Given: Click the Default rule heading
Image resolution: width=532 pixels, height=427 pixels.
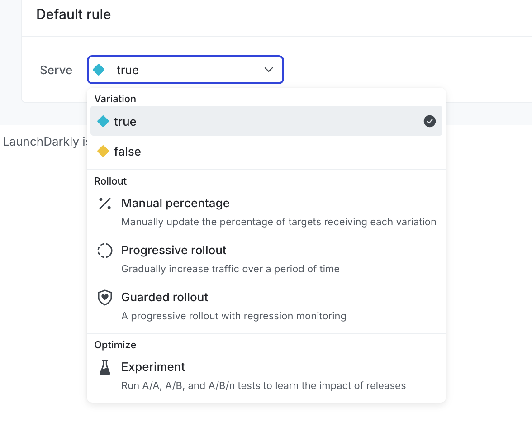Looking at the screenshot, I should coord(74,14).
